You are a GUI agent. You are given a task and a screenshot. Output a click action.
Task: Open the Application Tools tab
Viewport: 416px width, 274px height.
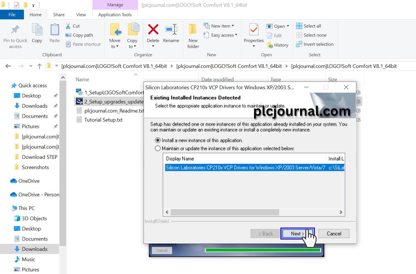(x=115, y=15)
